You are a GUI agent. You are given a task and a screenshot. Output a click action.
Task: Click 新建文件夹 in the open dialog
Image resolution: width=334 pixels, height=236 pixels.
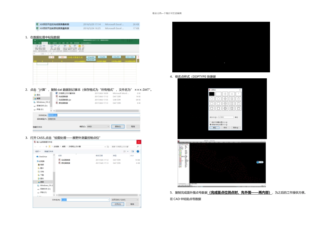pyautogui.click(x=49, y=151)
